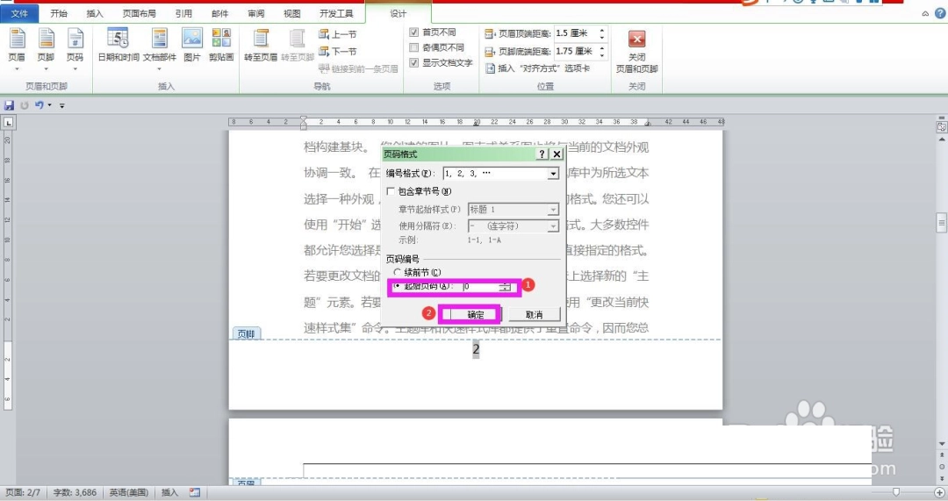Click the 页脚底端距离 value field

pyautogui.click(x=576, y=52)
